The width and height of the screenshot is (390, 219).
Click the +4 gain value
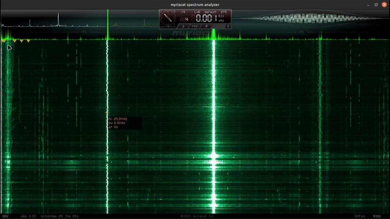(183, 12)
